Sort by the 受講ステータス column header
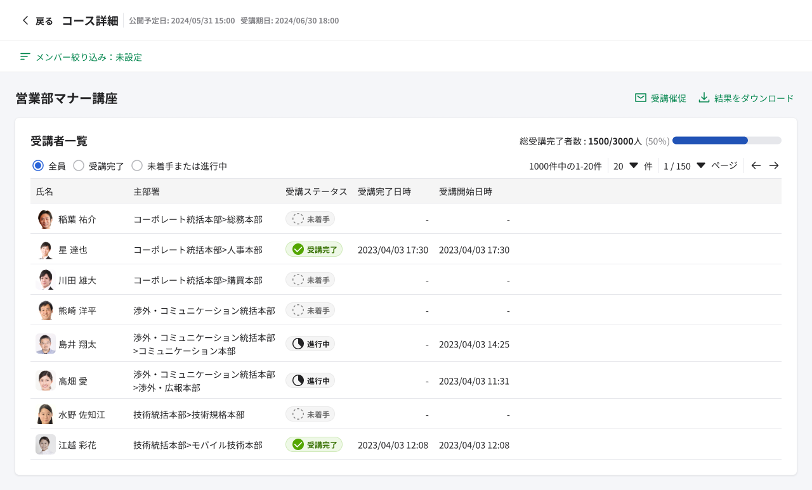The height and width of the screenshot is (490, 812). coord(317,191)
